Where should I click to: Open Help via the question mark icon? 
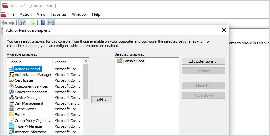[x=43, y=23]
